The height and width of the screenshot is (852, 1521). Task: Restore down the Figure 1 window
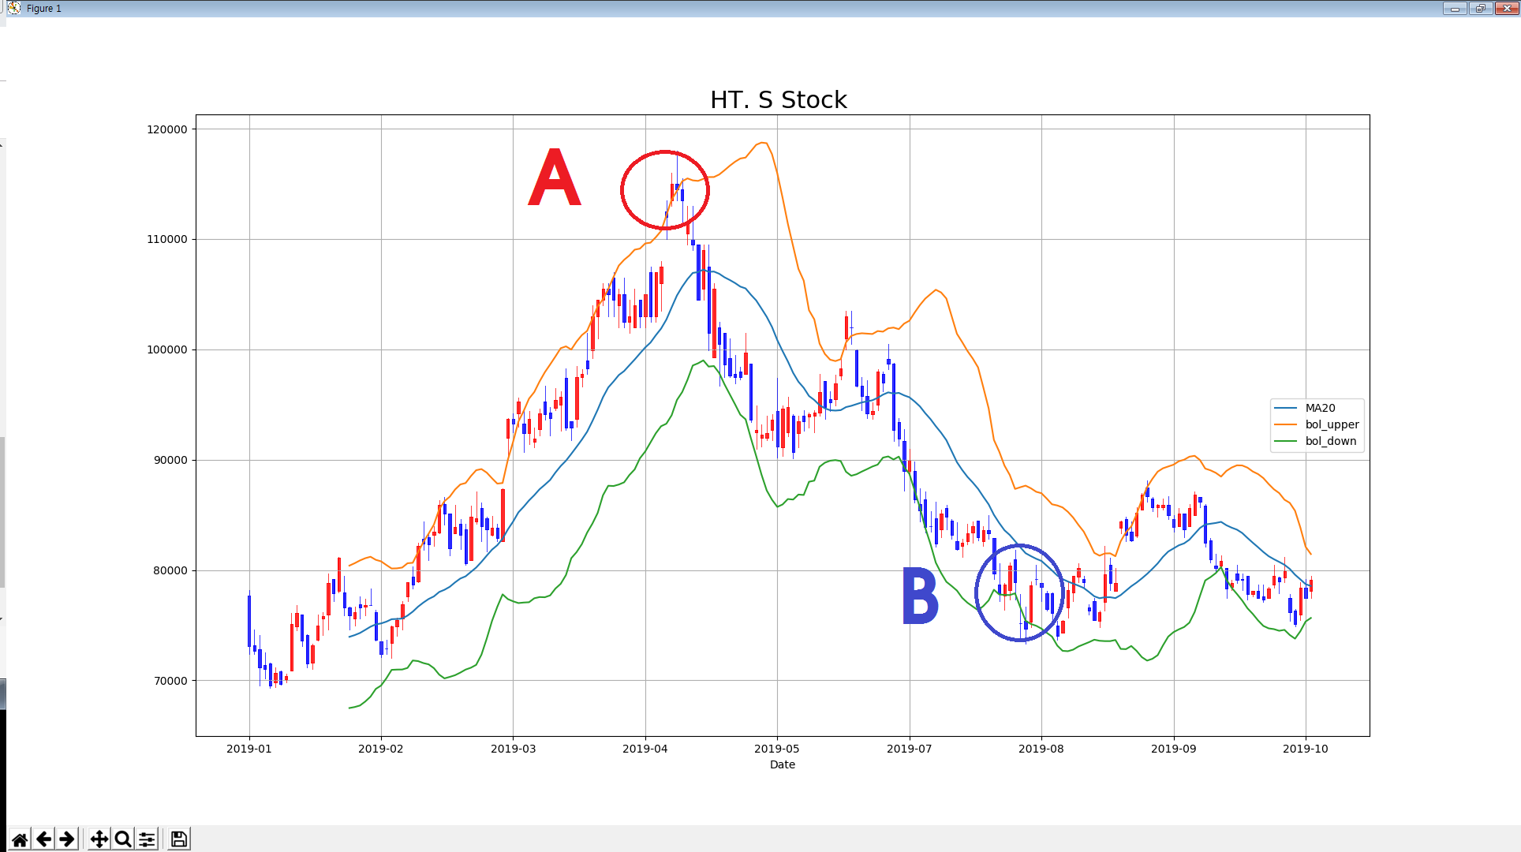(x=1480, y=9)
